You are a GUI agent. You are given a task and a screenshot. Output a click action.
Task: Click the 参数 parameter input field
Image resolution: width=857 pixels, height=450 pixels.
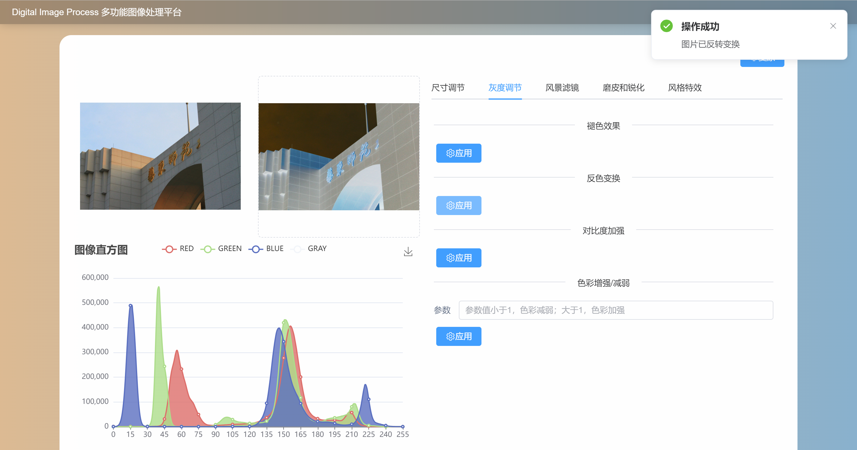tap(615, 310)
